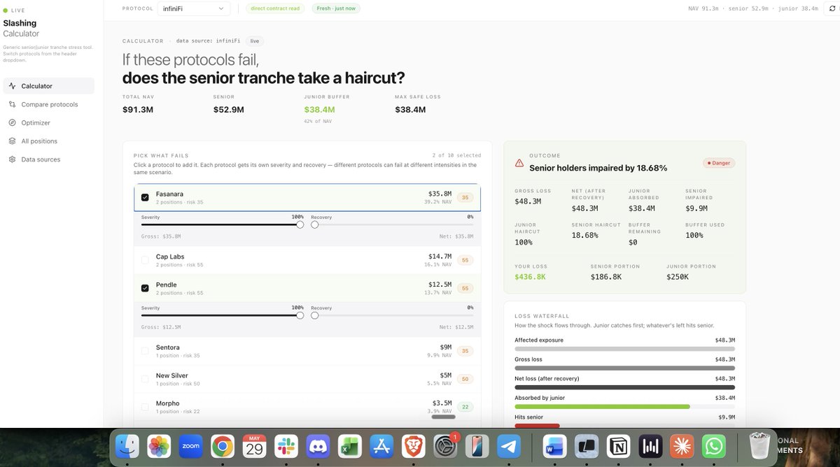Image resolution: width=840 pixels, height=467 pixels.
Task: Open Zoom from the dock
Action: 191,447
